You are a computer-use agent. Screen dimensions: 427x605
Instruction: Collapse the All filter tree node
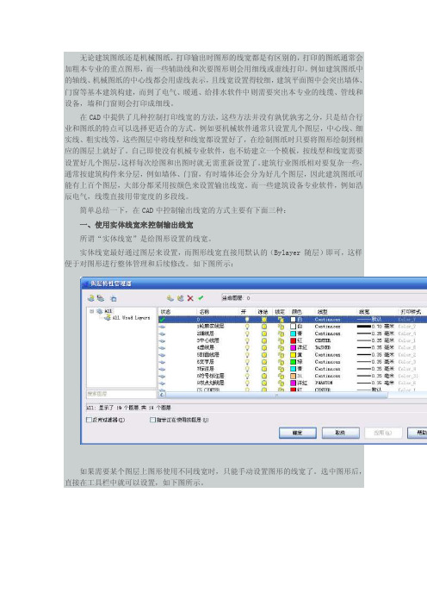tap(92, 311)
